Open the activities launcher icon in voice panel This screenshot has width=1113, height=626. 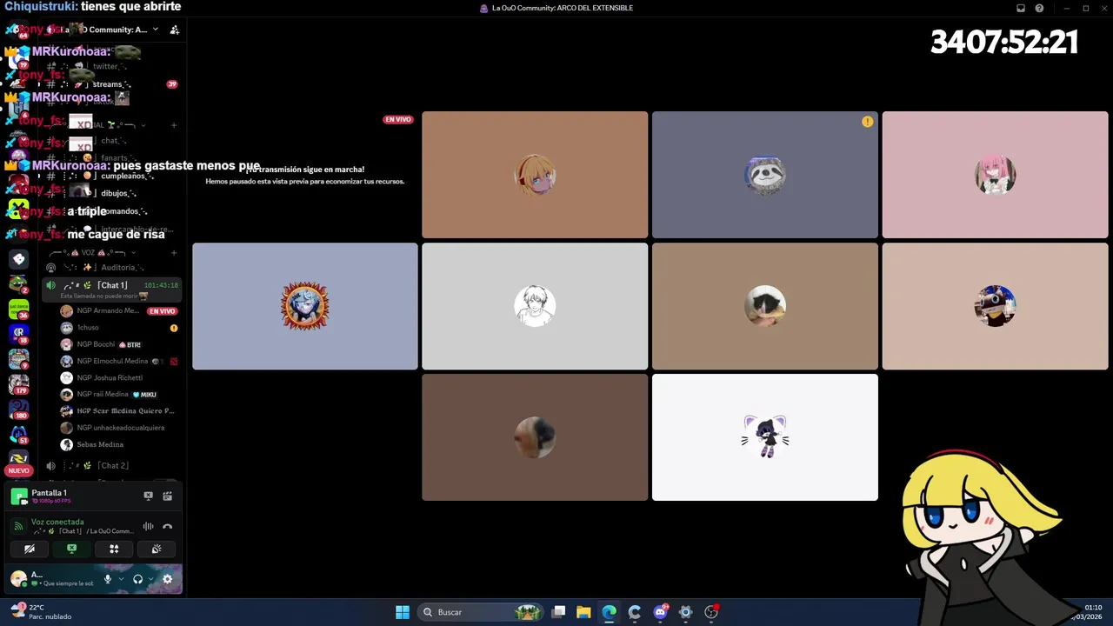click(x=114, y=549)
